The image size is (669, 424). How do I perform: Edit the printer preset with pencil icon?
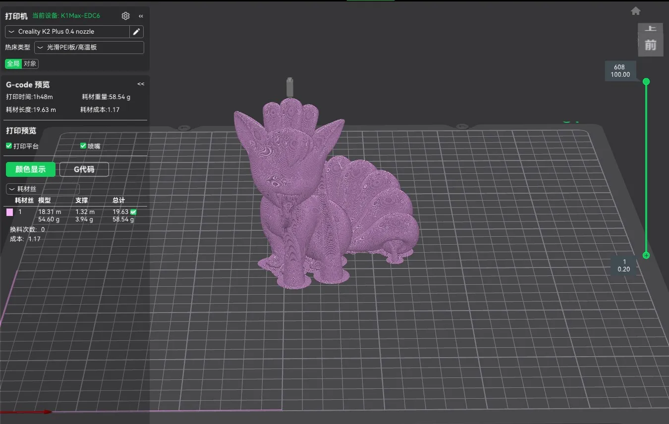coord(137,32)
